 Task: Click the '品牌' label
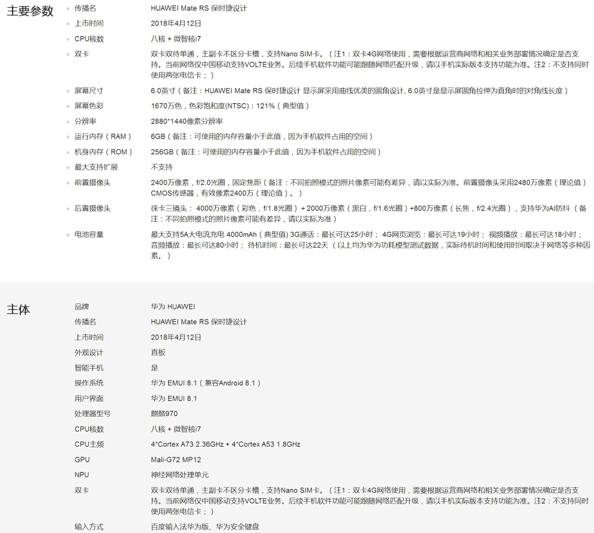(x=82, y=306)
